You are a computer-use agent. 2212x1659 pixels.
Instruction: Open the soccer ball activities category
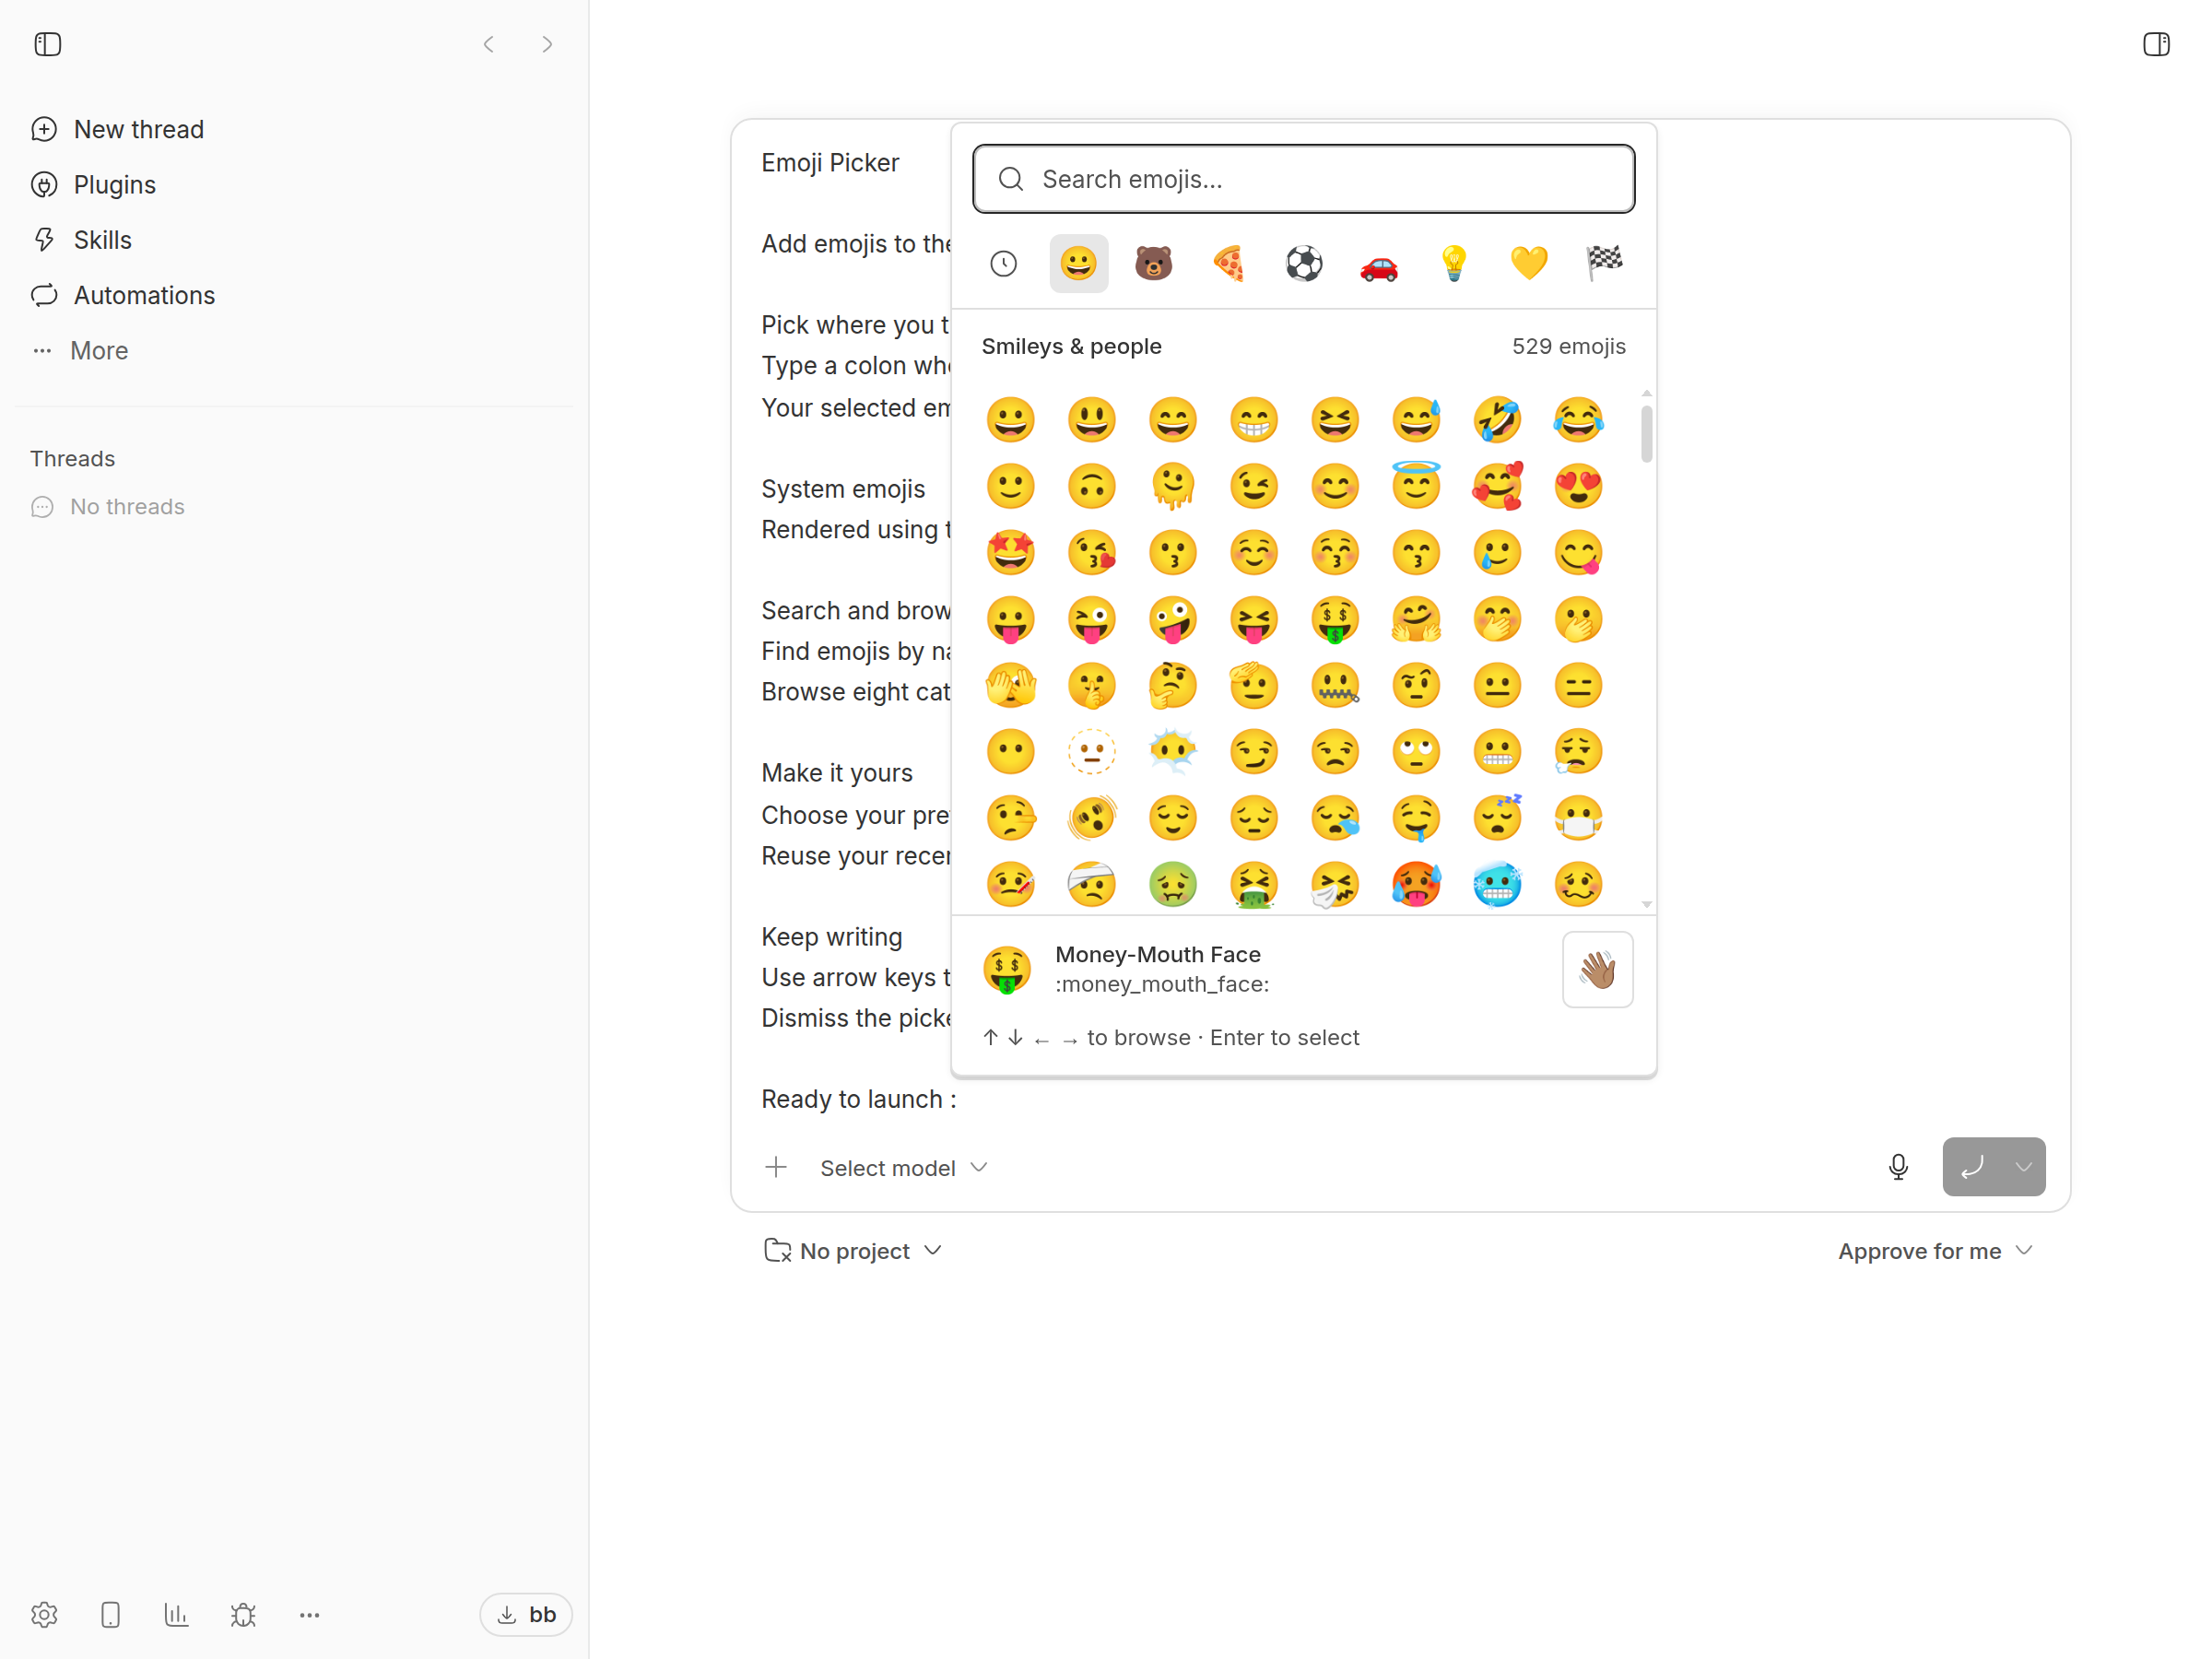(x=1303, y=263)
